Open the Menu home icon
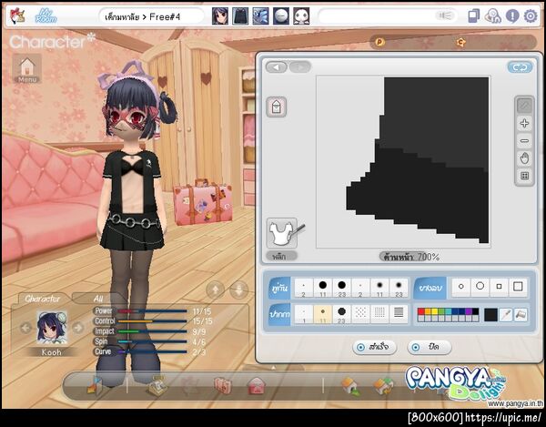 click(x=27, y=68)
